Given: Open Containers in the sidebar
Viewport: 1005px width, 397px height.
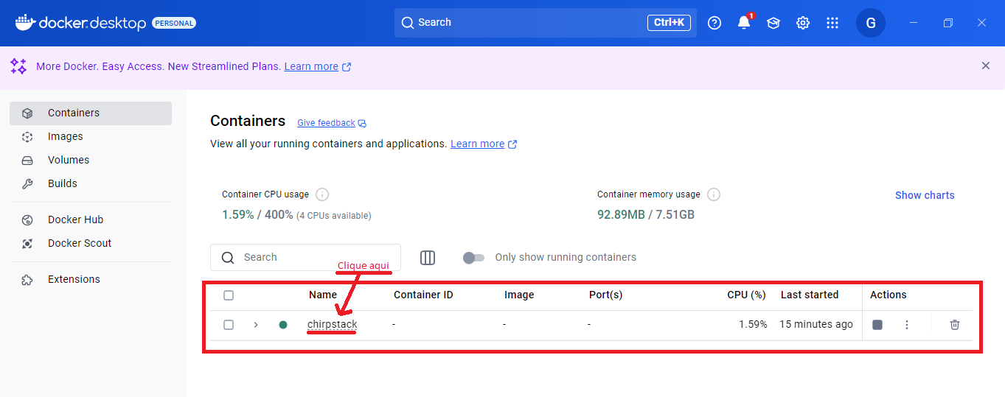Looking at the screenshot, I should 91,113.
